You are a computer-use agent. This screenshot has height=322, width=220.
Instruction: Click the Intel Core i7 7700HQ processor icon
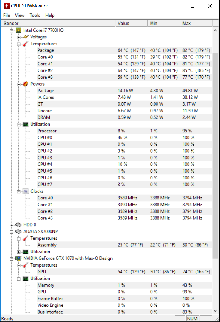18,30
